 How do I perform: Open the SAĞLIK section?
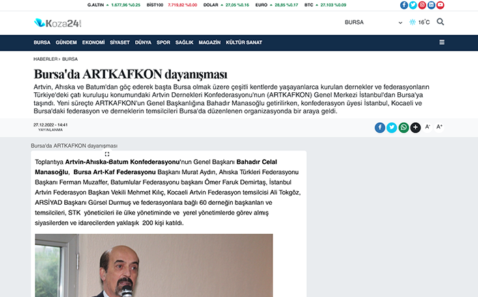pyautogui.click(x=184, y=42)
